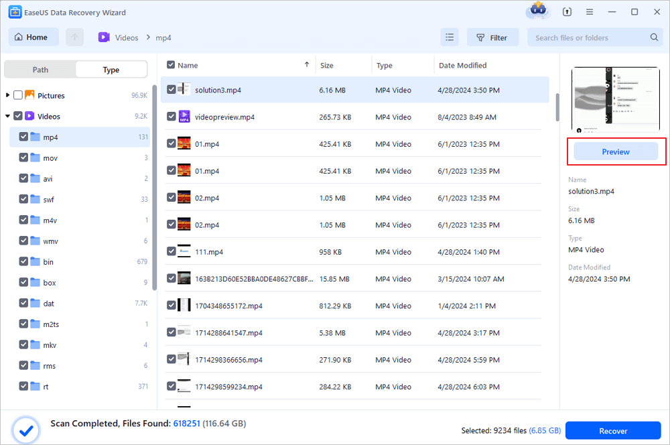Expand the Pictures tree node
Viewport: 670px width, 445px height.
tap(7, 95)
